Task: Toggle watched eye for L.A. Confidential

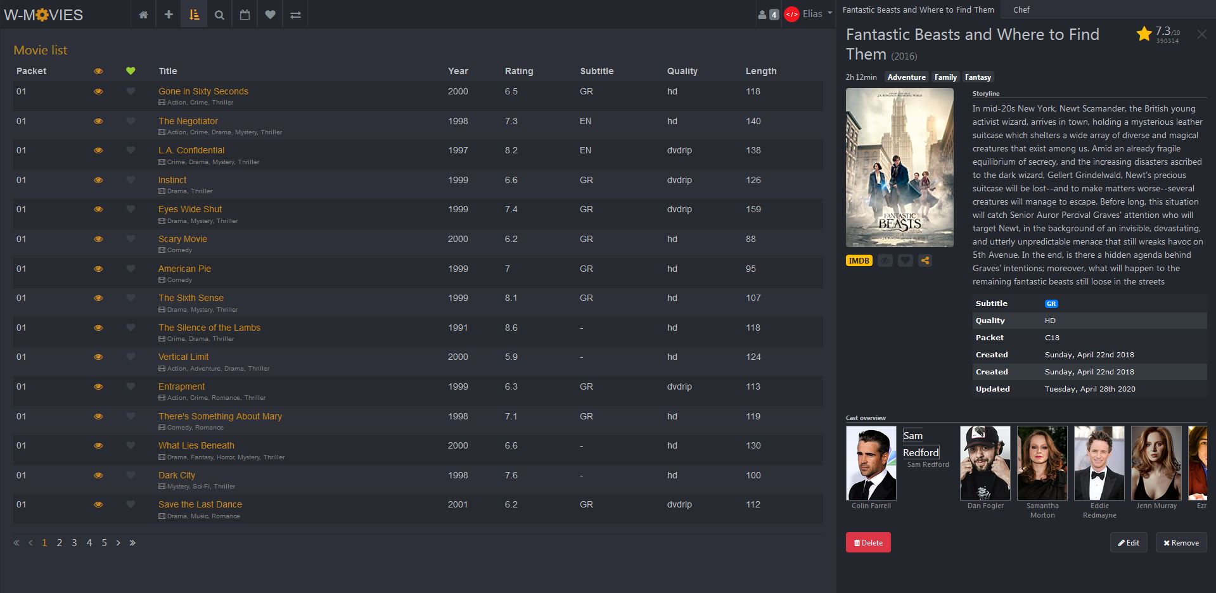Action: (x=98, y=150)
